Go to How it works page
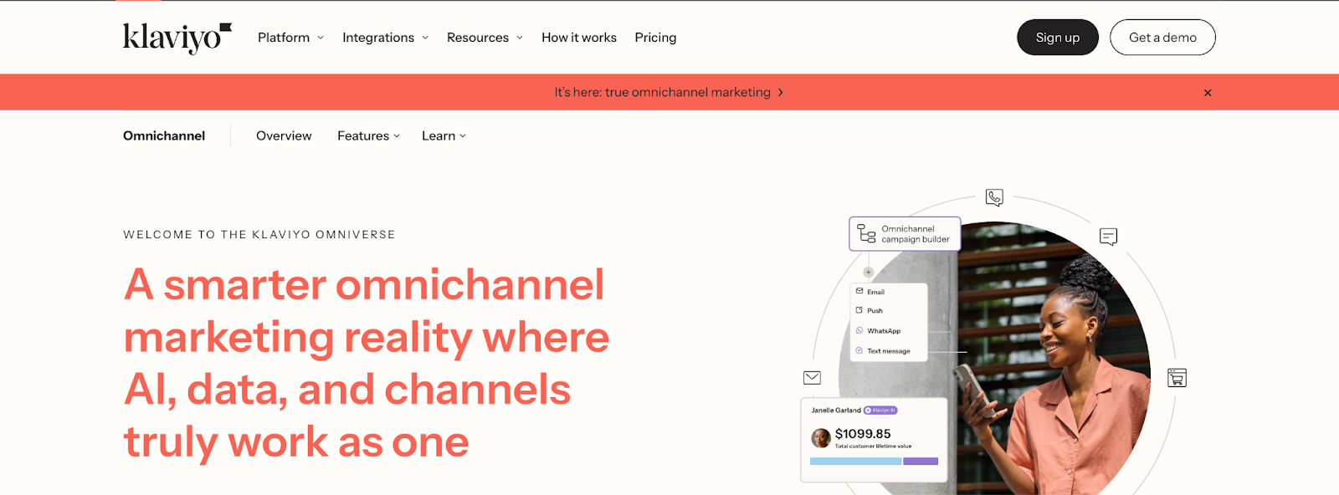The width and height of the screenshot is (1339, 495). point(579,38)
